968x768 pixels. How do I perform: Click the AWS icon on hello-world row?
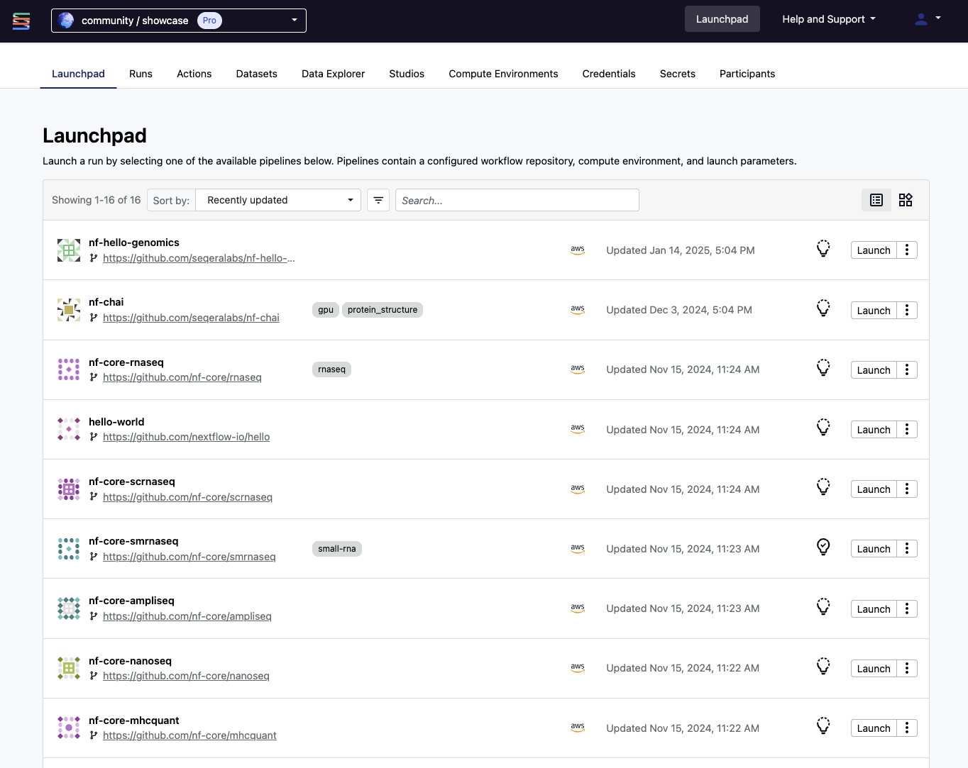click(578, 429)
